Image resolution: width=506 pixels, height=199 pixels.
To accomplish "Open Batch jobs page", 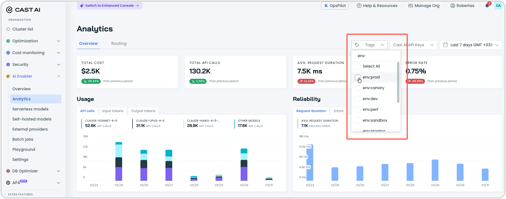I will [x=23, y=139].
